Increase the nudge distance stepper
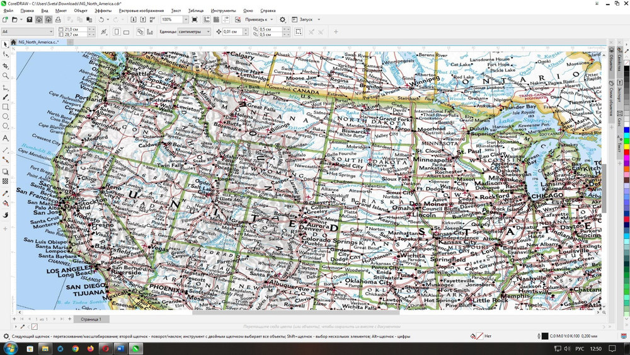Screen dimensions: 630x355 (246, 30)
